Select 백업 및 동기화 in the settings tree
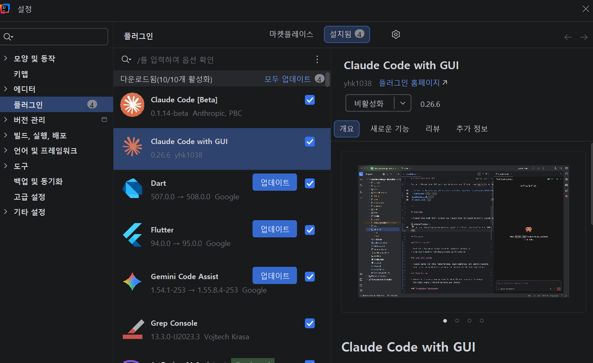Viewport: 593px width, 363px height. point(38,181)
